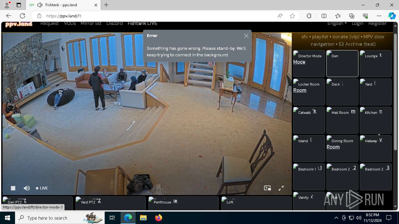Open Edge Settings and more menu
Image resolution: width=399 pixels, height=224 pixels.
[379, 16]
